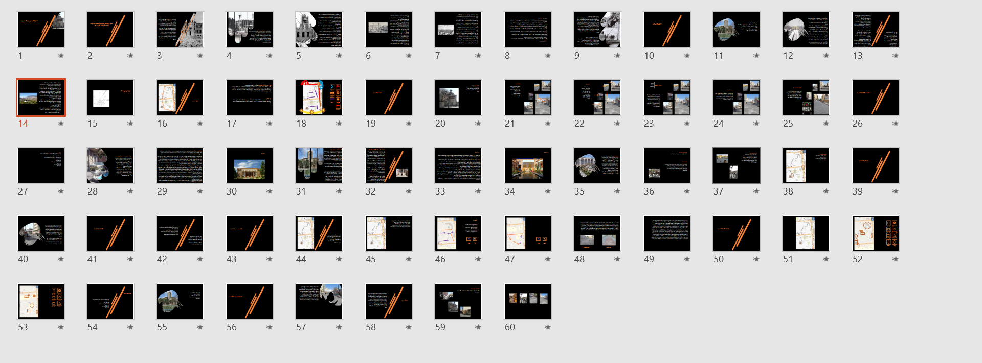
Task: Select slide 20 thumbnail with tree photo
Action: pyautogui.click(x=458, y=98)
